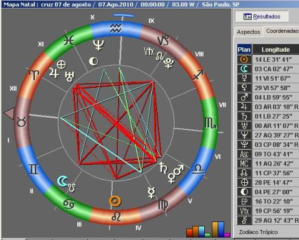Click the Vtx row icon in table
The width and height of the screenshot is (299, 240).
tap(244, 211)
